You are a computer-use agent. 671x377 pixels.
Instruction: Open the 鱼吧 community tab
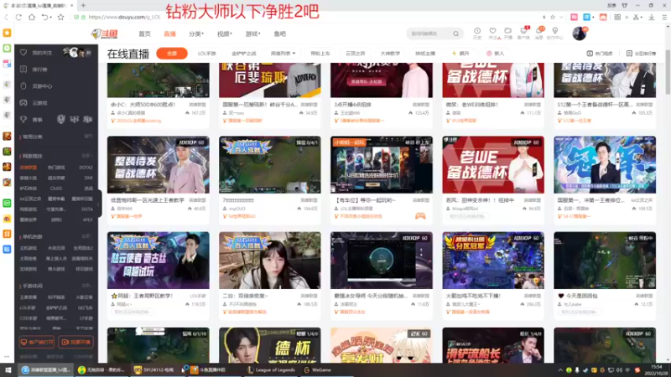pyautogui.click(x=280, y=34)
